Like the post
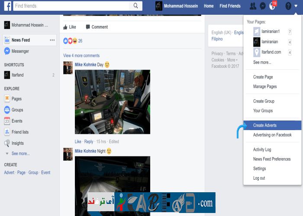 [x=70, y=27]
